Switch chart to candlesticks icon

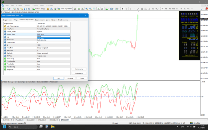[79, 9]
